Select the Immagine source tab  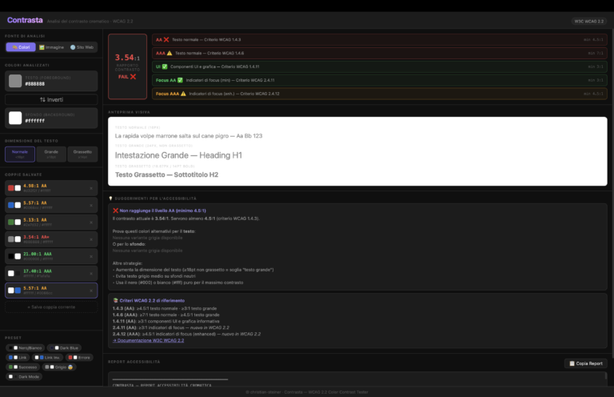pos(51,47)
